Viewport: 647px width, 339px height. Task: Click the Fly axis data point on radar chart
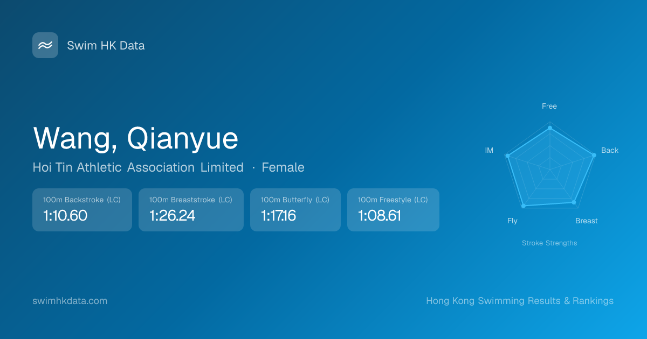523,206
